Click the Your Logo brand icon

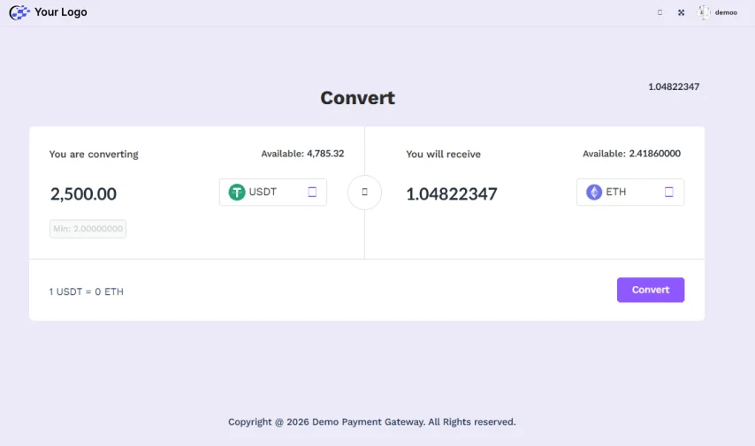(19, 12)
